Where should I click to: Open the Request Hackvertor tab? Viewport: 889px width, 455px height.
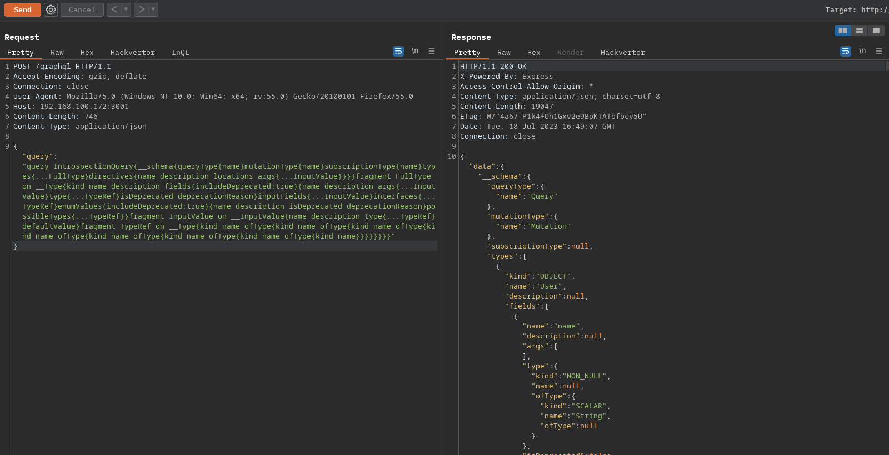[133, 53]
